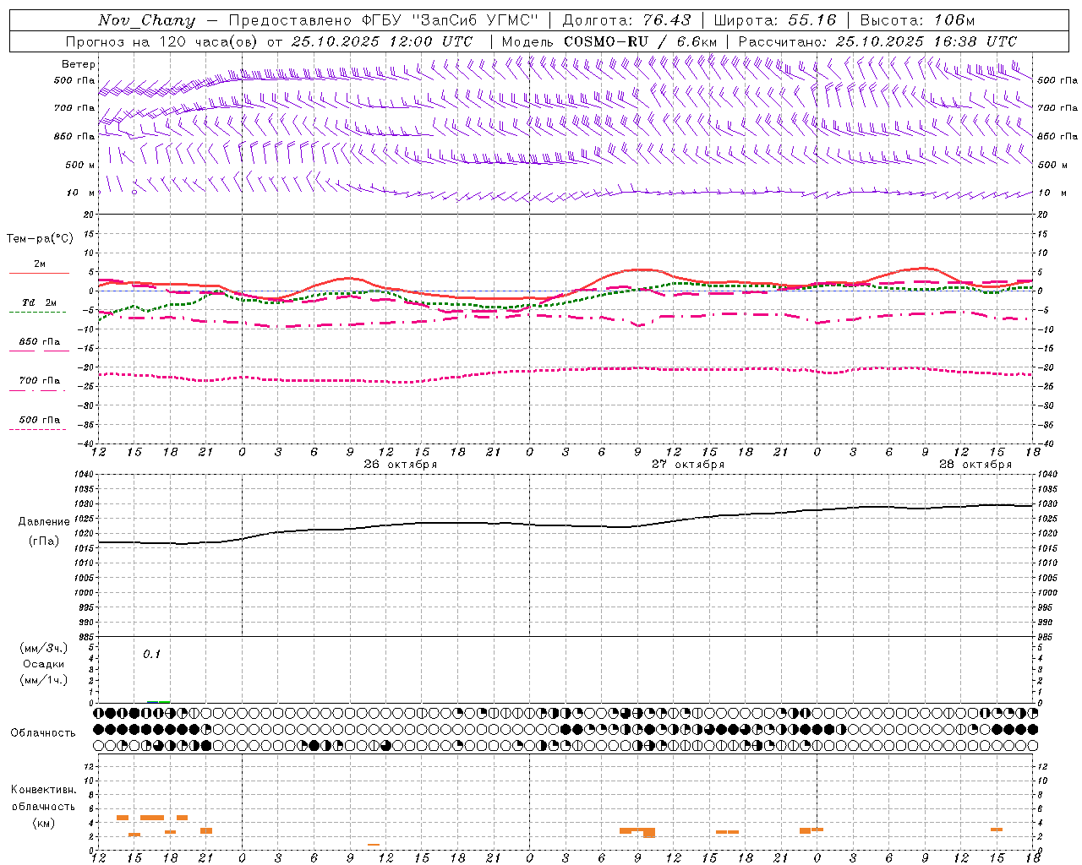Click the 'Тем-ра(°C)' temperature panel label

pos(40,239)
